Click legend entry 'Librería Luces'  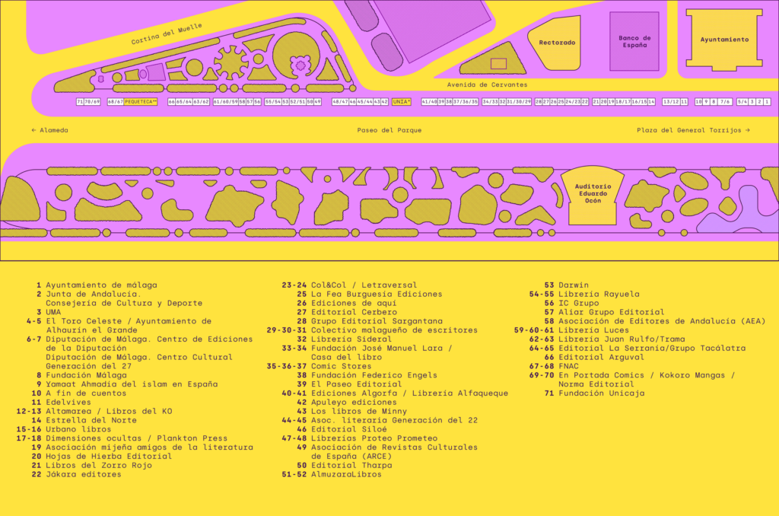[593, 330]
